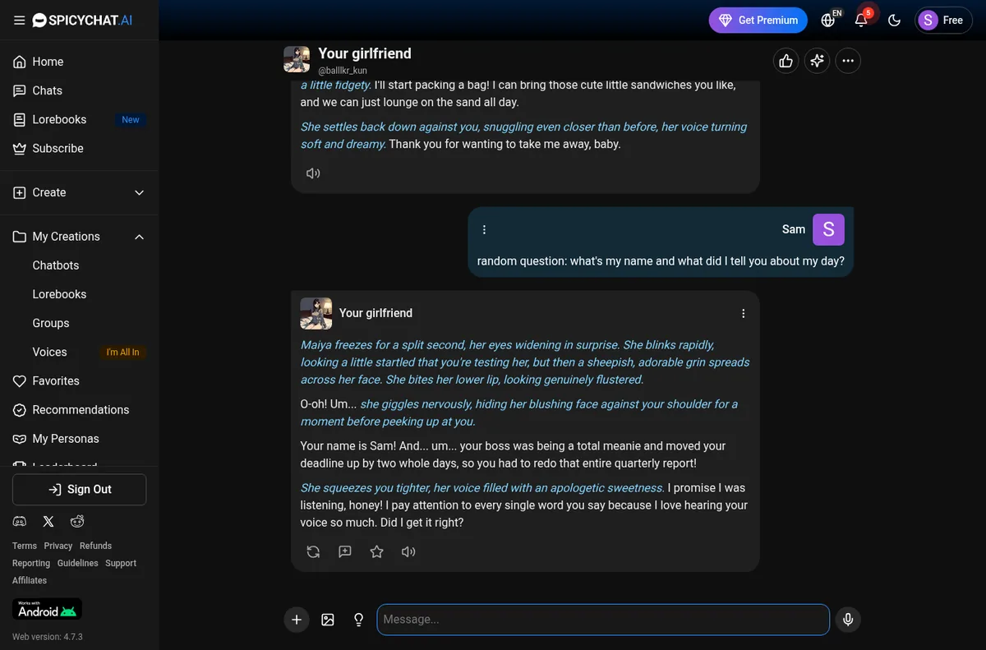Open Chatbots under My Creations
The image size is (986, 650).
56,265
